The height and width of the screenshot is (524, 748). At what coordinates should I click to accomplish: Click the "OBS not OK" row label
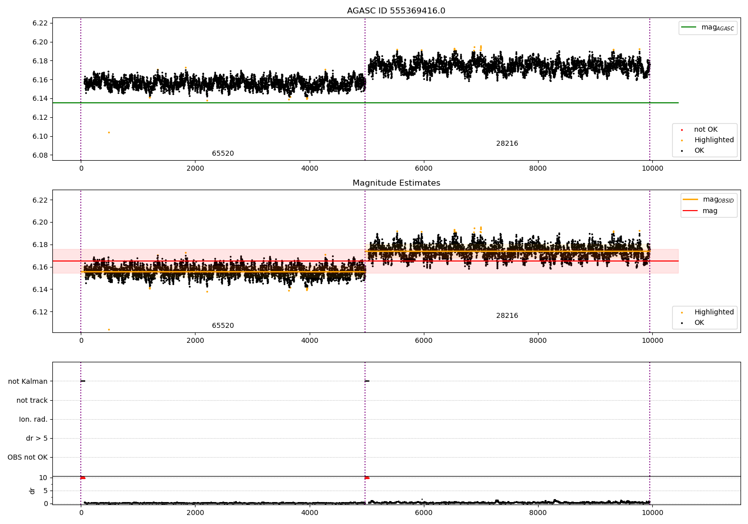click(x=27, y=457)
